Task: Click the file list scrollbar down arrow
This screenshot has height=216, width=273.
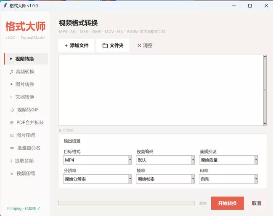Action: pos(265,124)
